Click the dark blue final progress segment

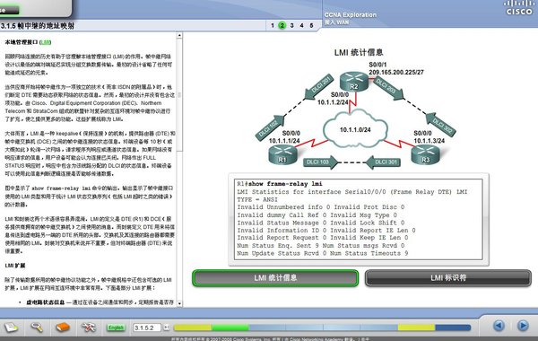[x=453, y=328]
